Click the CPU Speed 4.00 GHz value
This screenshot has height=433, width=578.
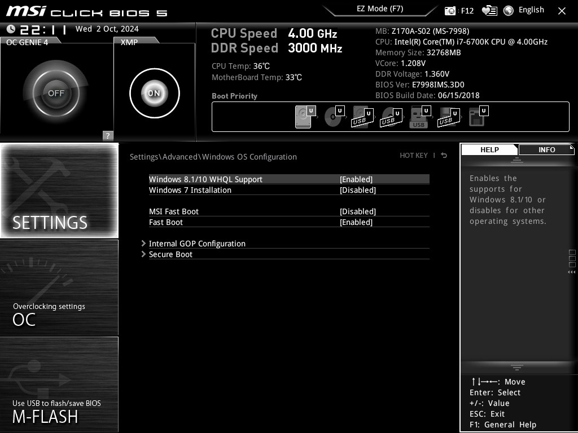point(312,33)
